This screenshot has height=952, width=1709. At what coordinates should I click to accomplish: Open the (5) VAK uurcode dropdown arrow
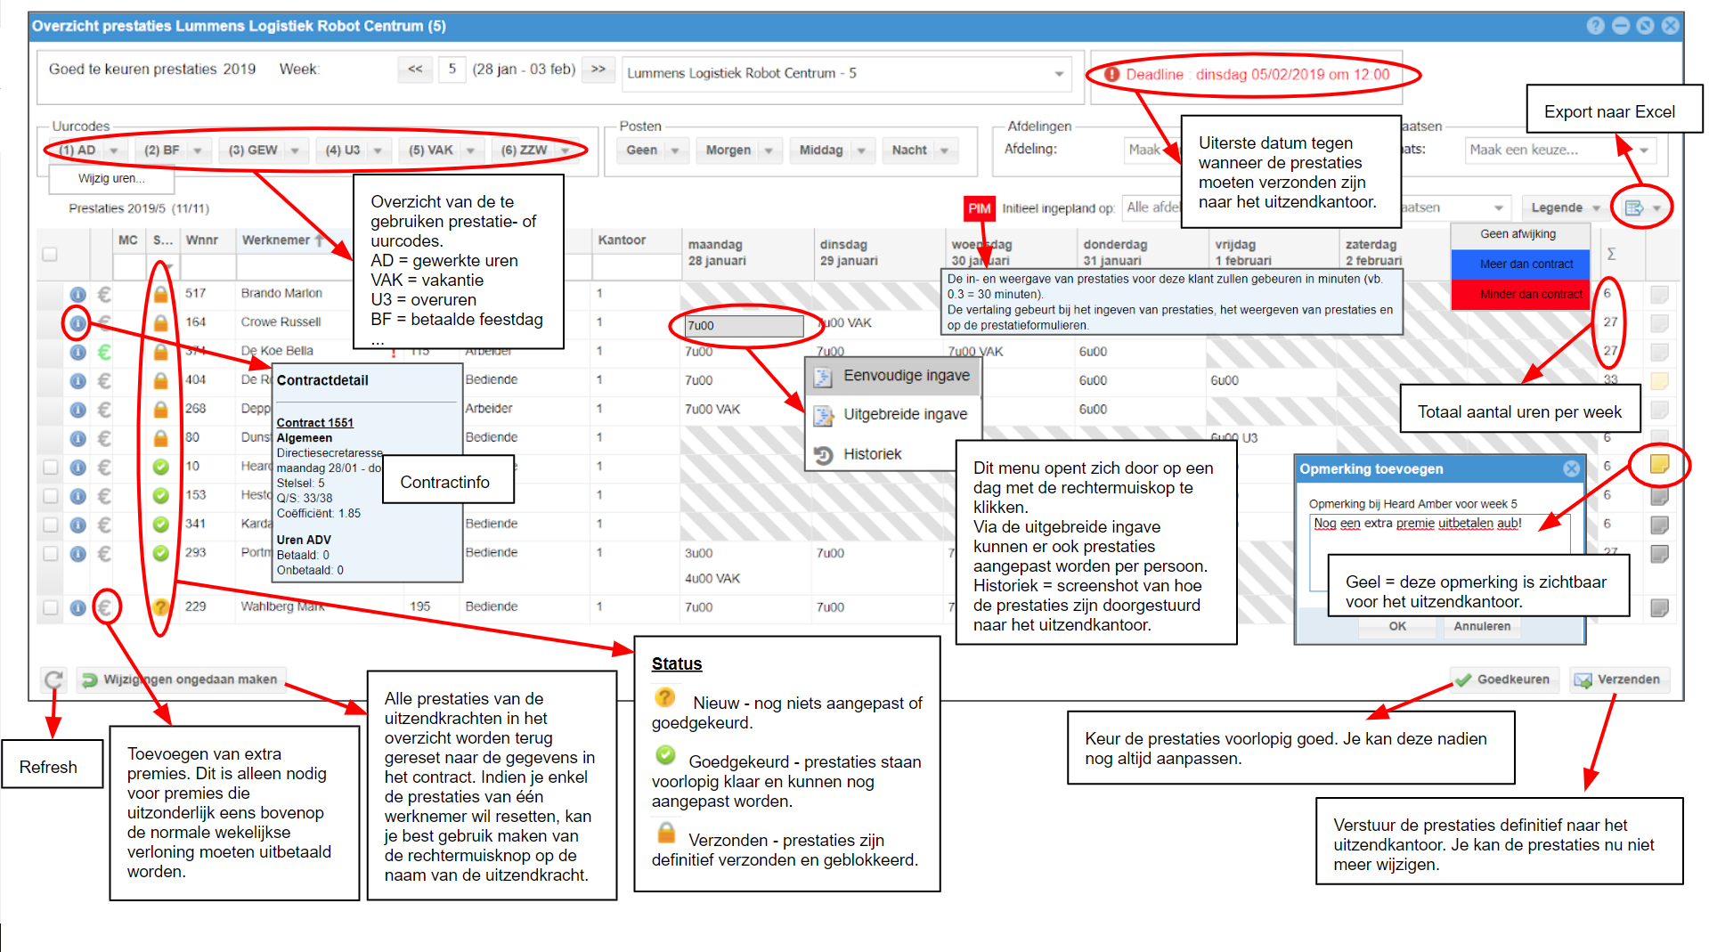click(470, 151)
